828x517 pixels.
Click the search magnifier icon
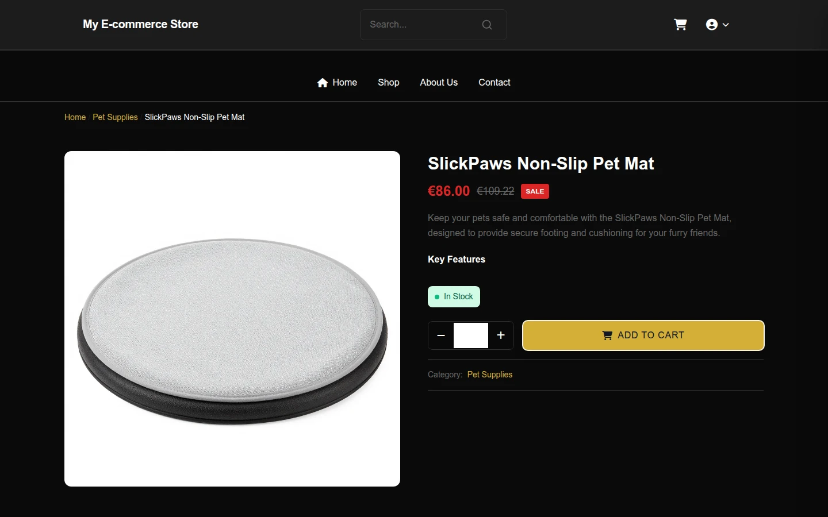(x=487, y=25)
